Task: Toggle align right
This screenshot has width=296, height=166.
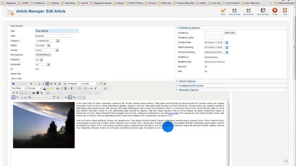Action: 55,83
